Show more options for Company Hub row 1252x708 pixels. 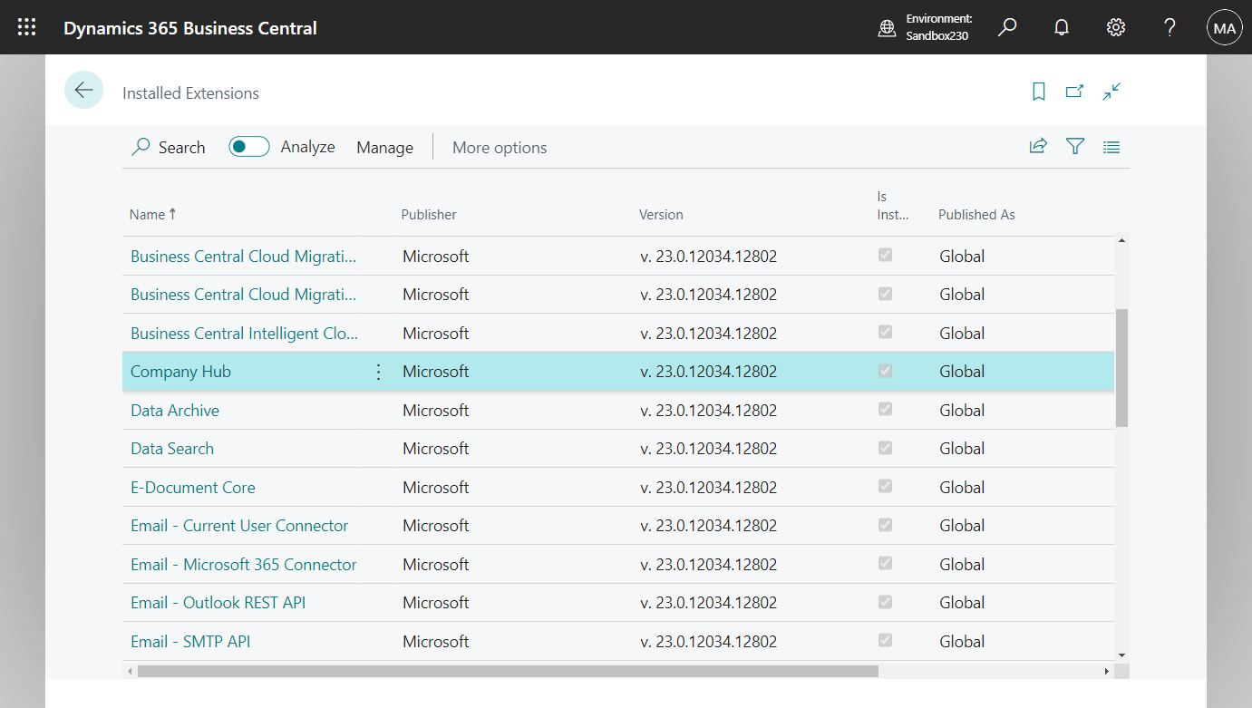pos(379,372)
